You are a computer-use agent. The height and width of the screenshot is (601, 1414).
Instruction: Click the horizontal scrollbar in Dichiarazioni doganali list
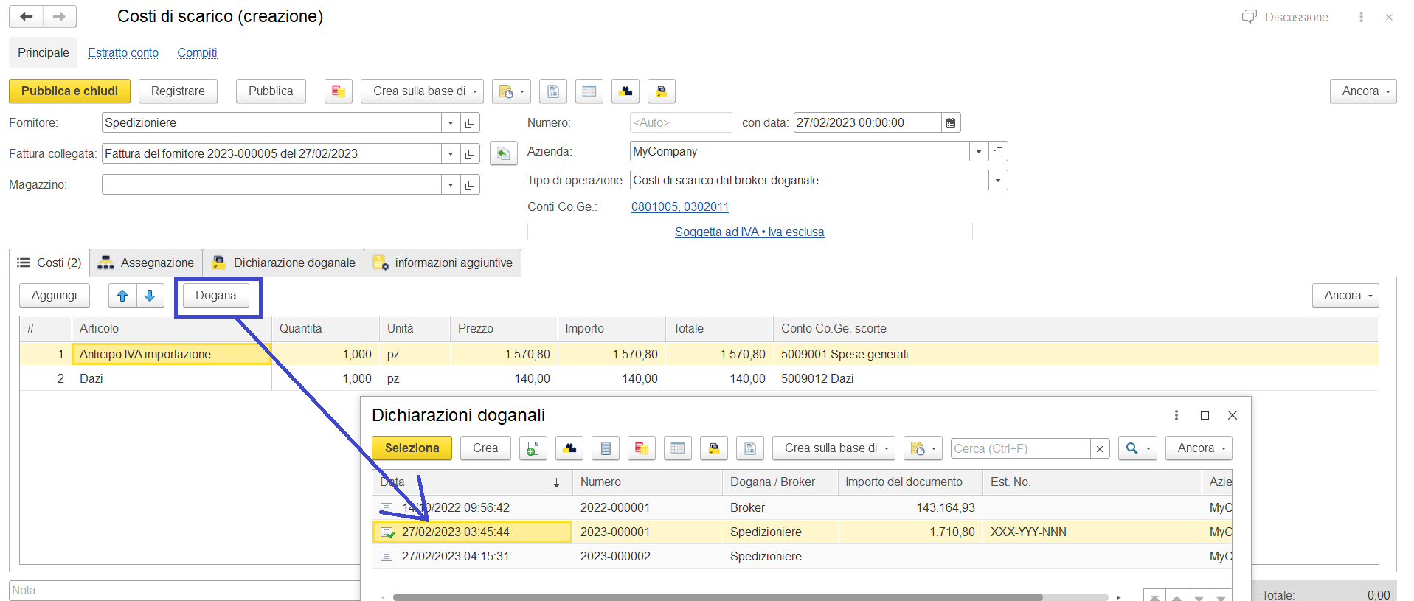click(718, 597)
